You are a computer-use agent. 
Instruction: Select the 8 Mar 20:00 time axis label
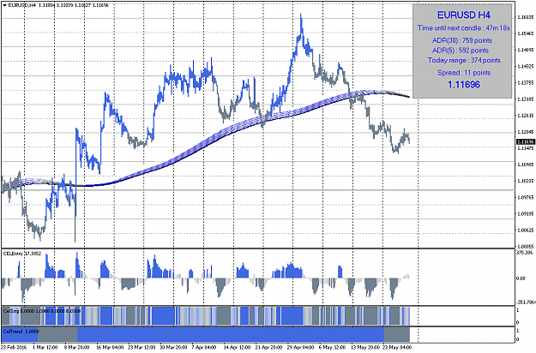[x=76, y=348]
